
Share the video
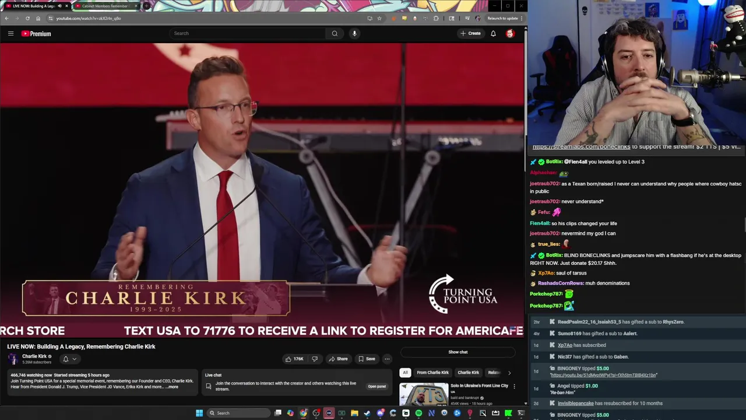[x=338, y=359]
